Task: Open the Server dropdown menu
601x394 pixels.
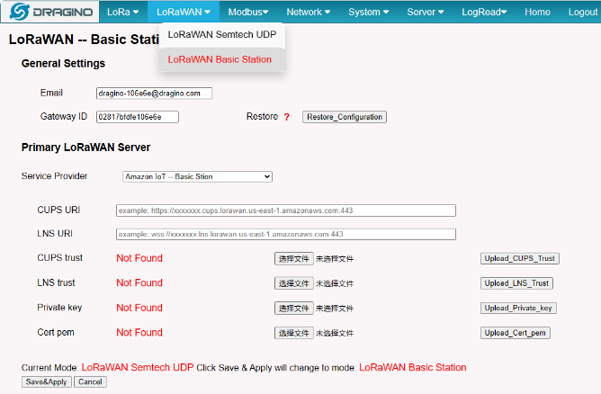Action: click(425, 12)
